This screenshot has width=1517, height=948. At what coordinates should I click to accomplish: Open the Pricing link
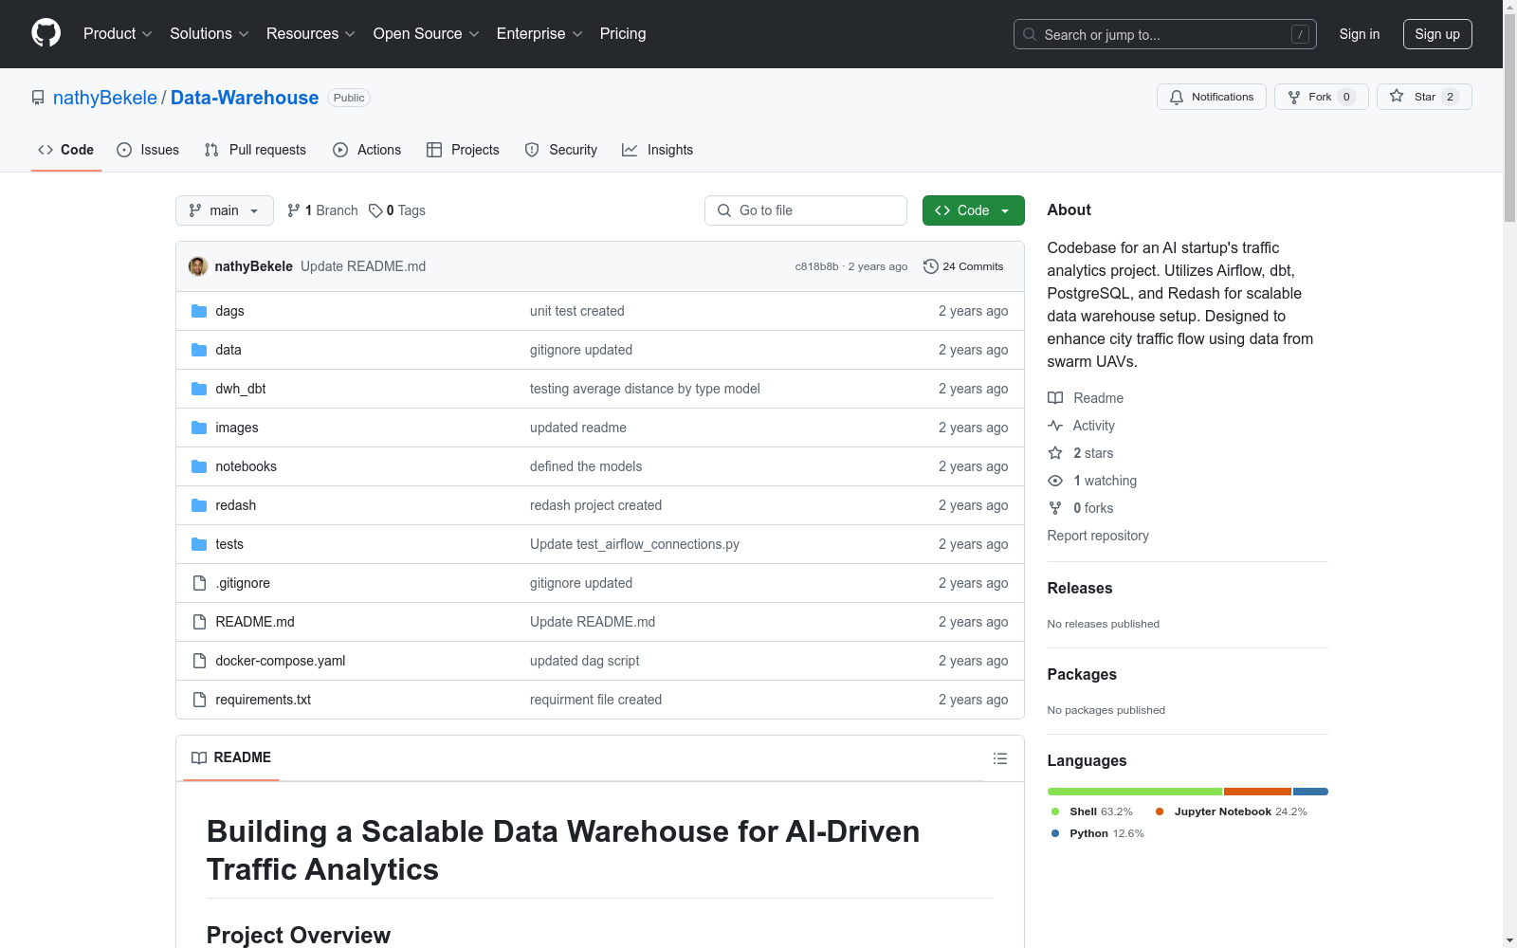pos(623,34)
